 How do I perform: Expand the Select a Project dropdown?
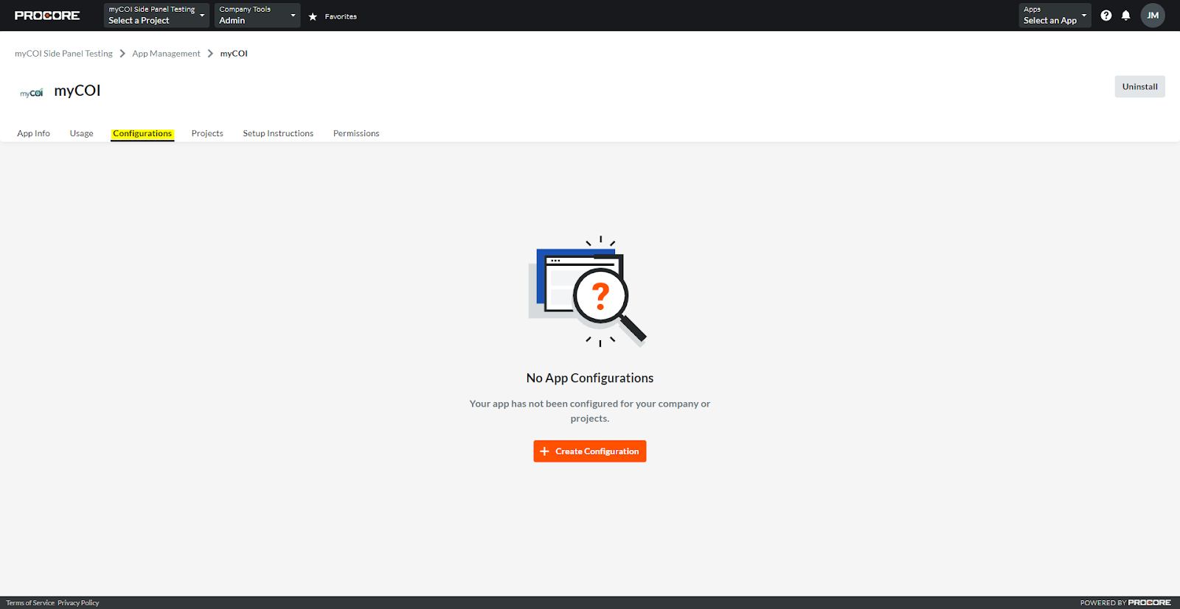[x=156, y=15]
